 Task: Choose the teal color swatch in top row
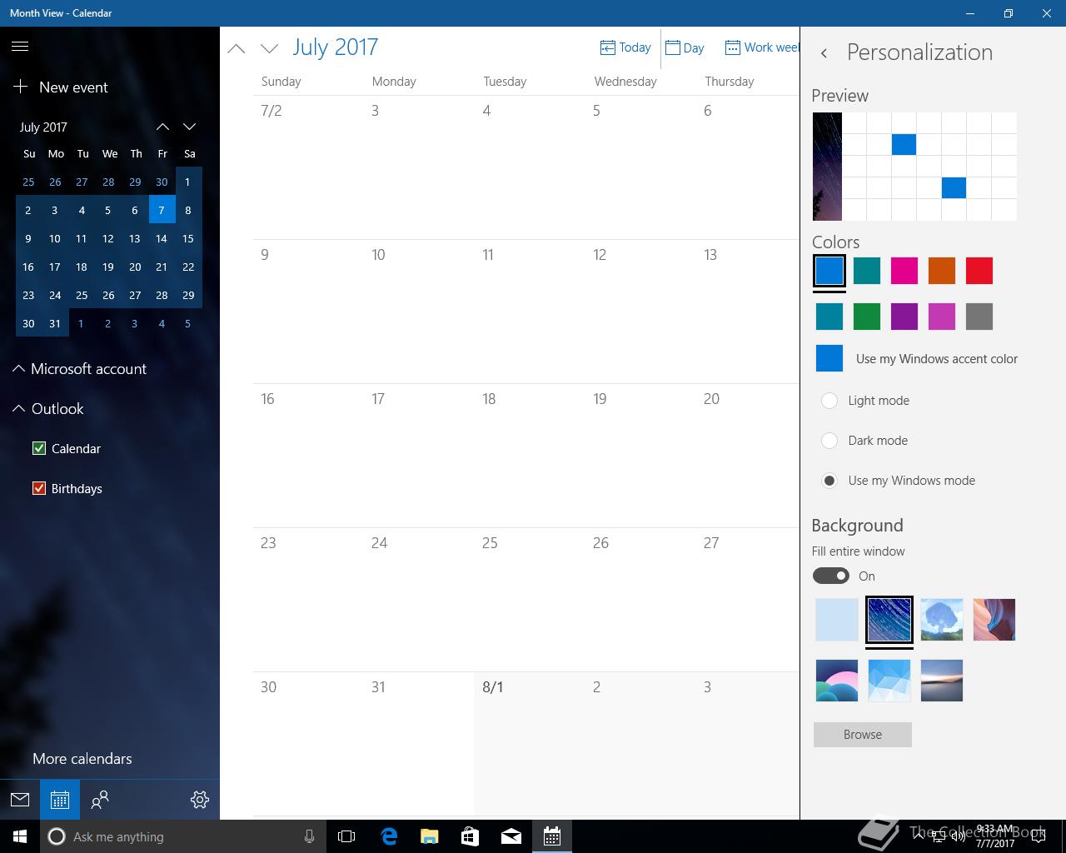(867, 271)
